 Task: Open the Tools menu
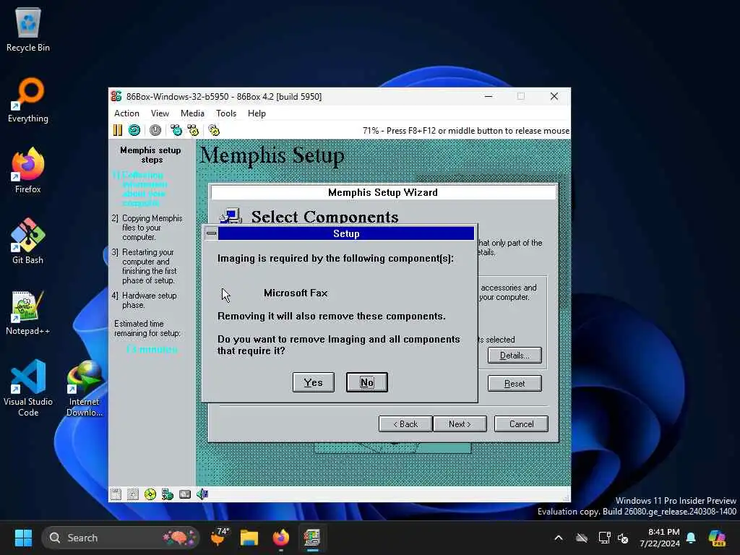click(226, 113)
